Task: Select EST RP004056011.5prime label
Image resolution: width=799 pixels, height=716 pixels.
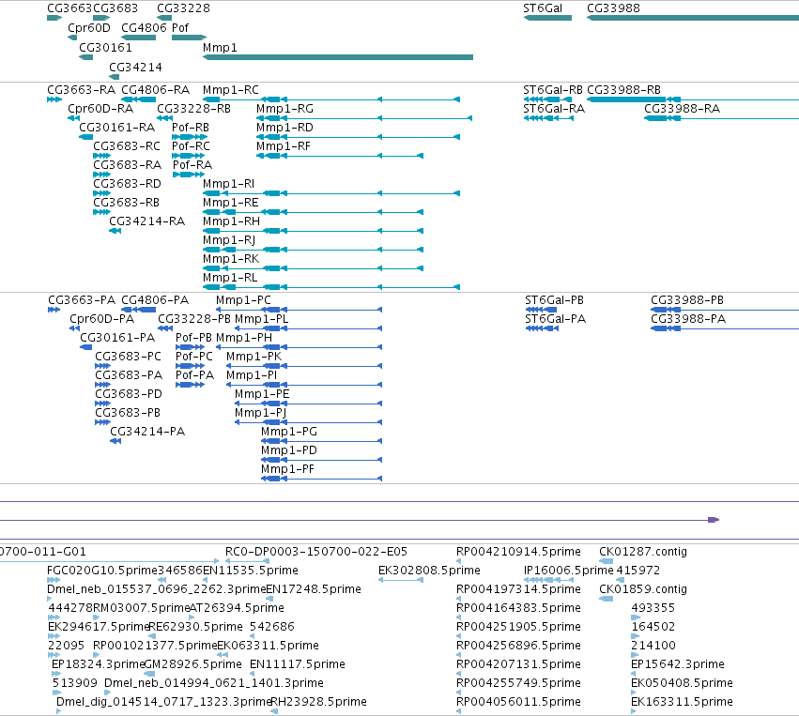Action: pyautogui.click(x=518, y=702)
